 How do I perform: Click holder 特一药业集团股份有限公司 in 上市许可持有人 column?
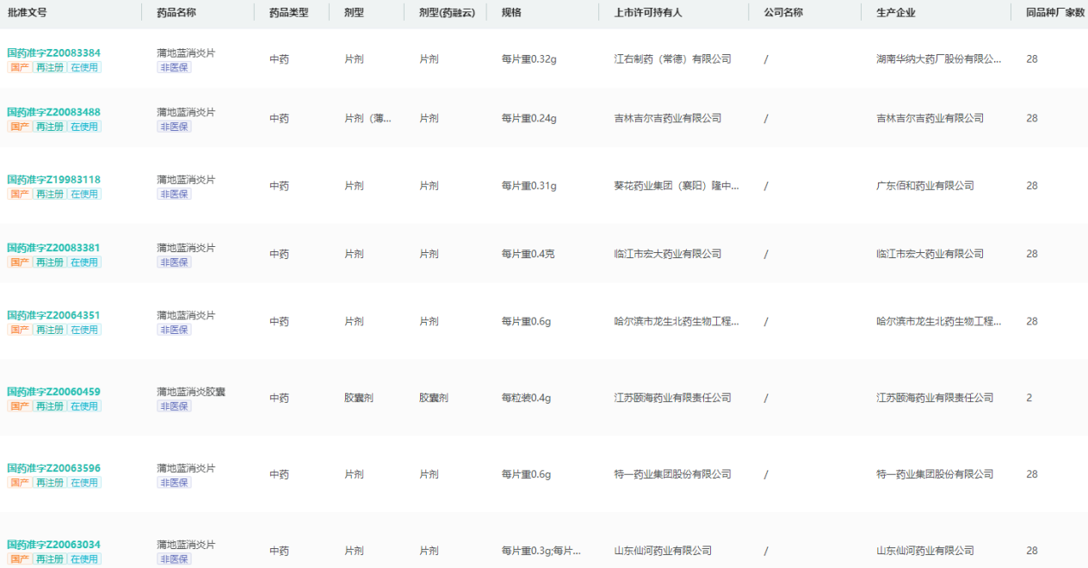click(x=672, y=474)
